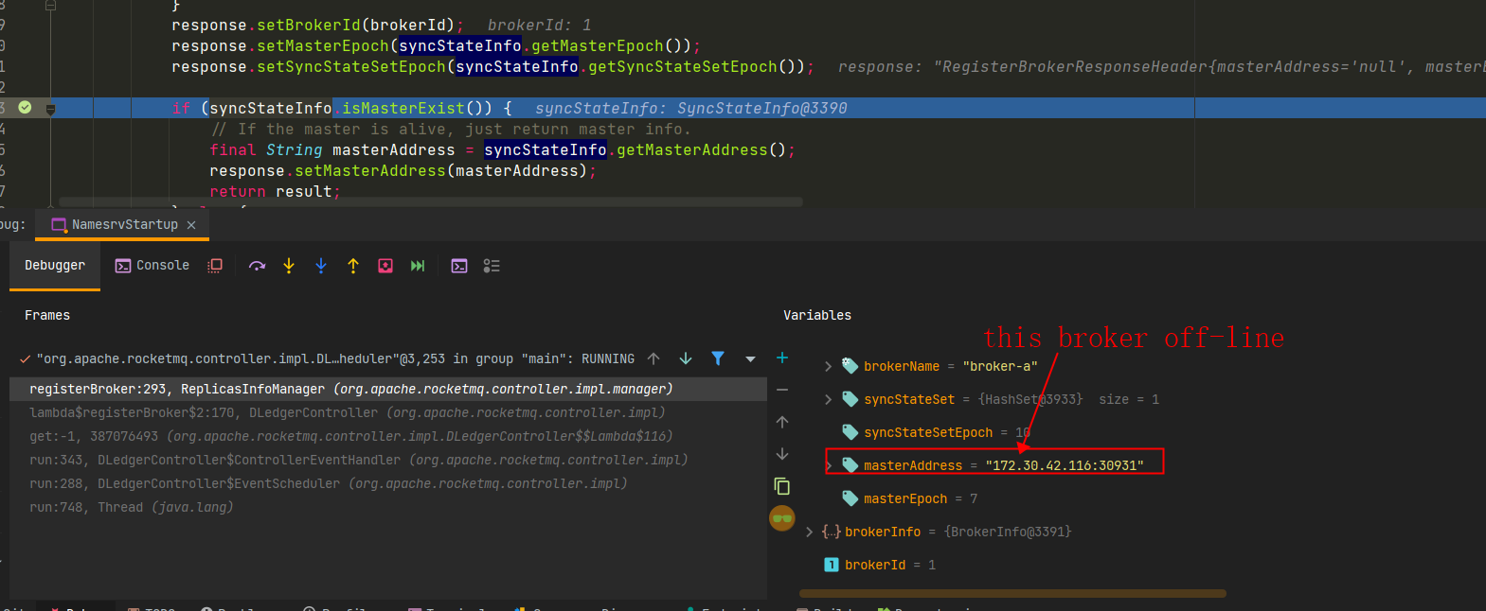Click the Frames panel header
The width and height of the screenshot is (1486, 611).
click(47, 315)
